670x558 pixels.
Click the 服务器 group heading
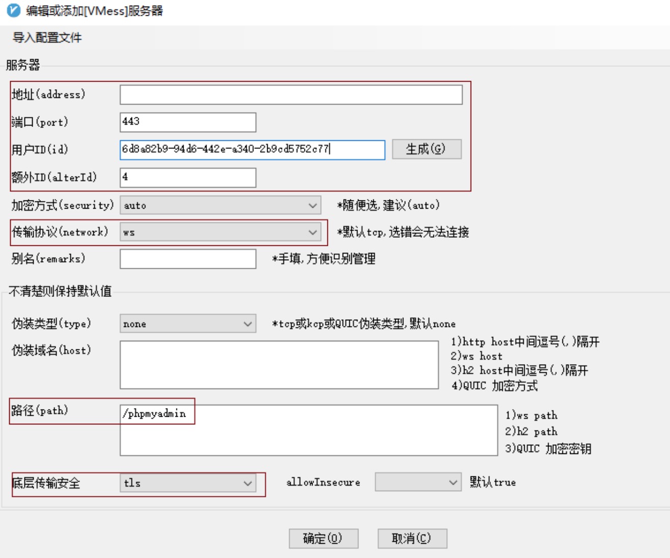pyautogui.click(x=23, y=65)
